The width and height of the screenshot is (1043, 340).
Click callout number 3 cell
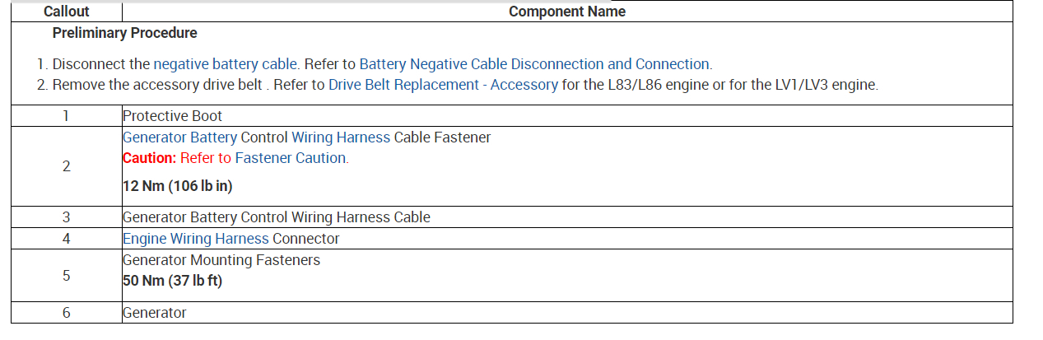tap(66, 217)
